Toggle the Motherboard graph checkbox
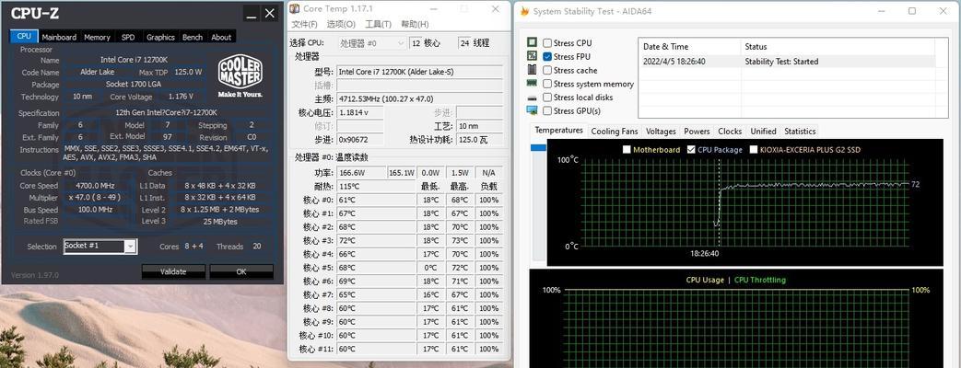This screenshot has height=368, width=961. [627, 149]
